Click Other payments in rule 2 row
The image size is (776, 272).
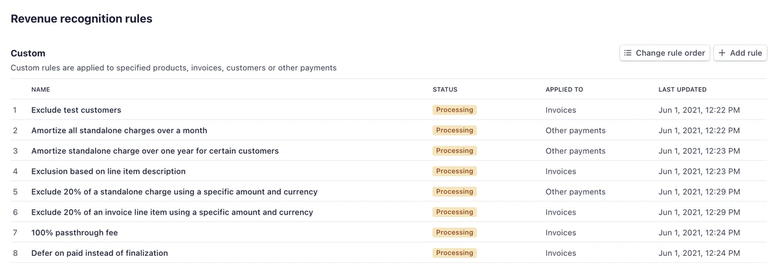[576, 131]
